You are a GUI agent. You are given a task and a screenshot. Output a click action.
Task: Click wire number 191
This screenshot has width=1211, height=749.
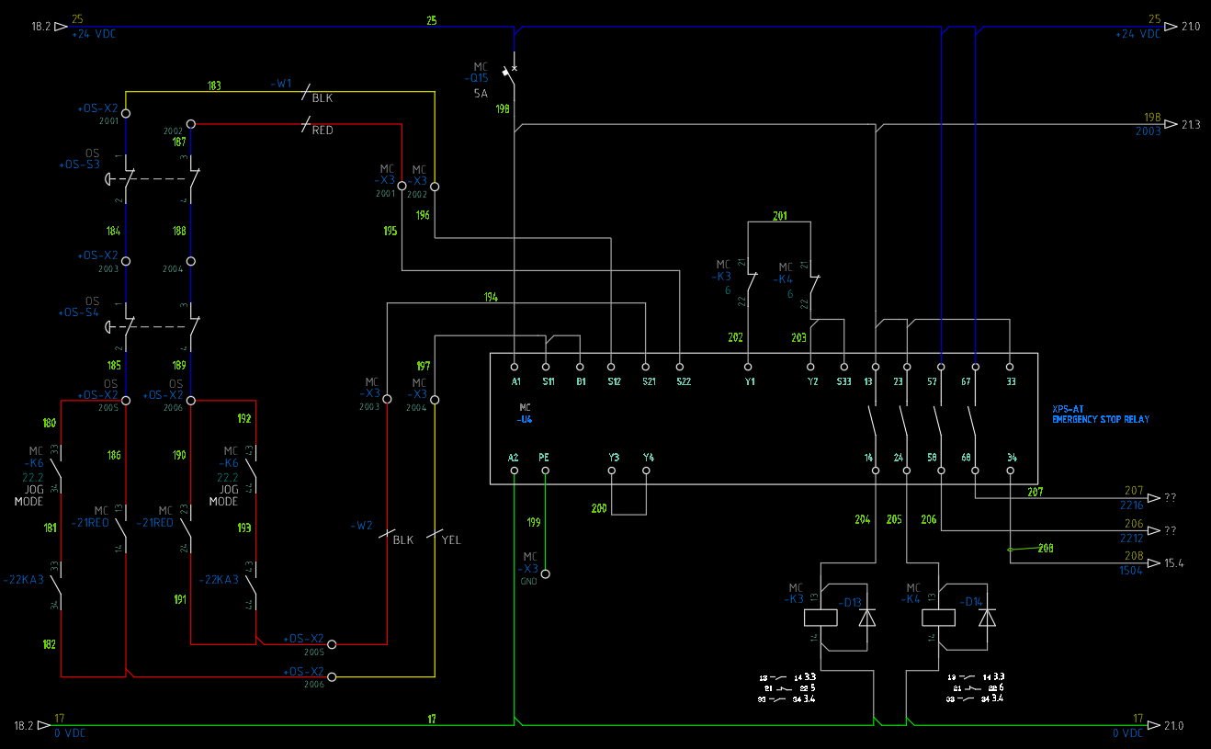[x=181, y=598]
